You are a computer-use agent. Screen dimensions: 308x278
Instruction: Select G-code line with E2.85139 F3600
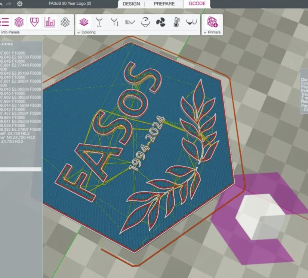click(x=21, y=73)
